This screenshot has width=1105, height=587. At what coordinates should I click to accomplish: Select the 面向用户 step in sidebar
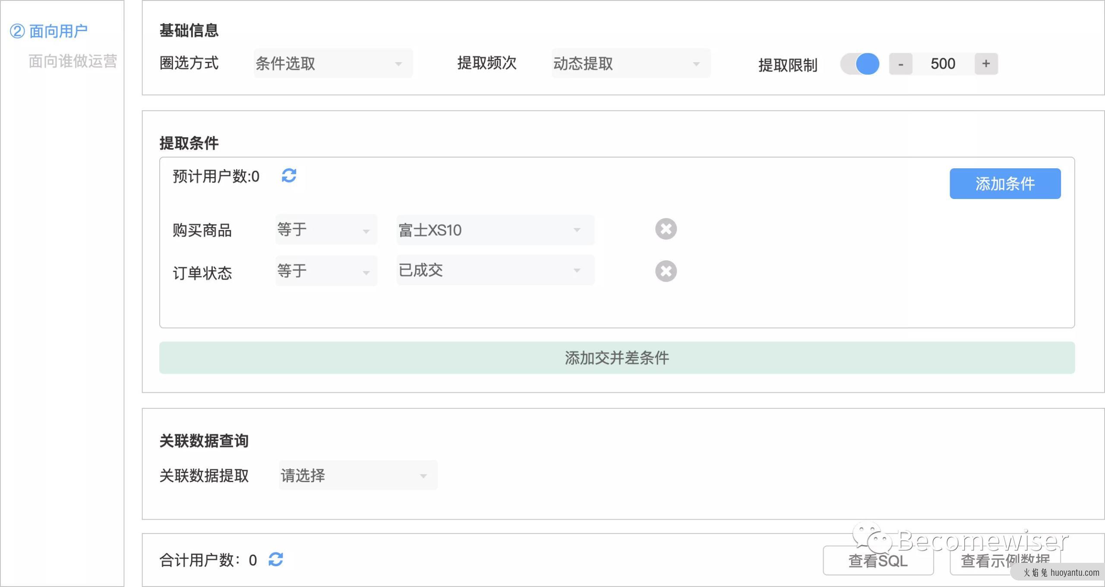[49, 31]
